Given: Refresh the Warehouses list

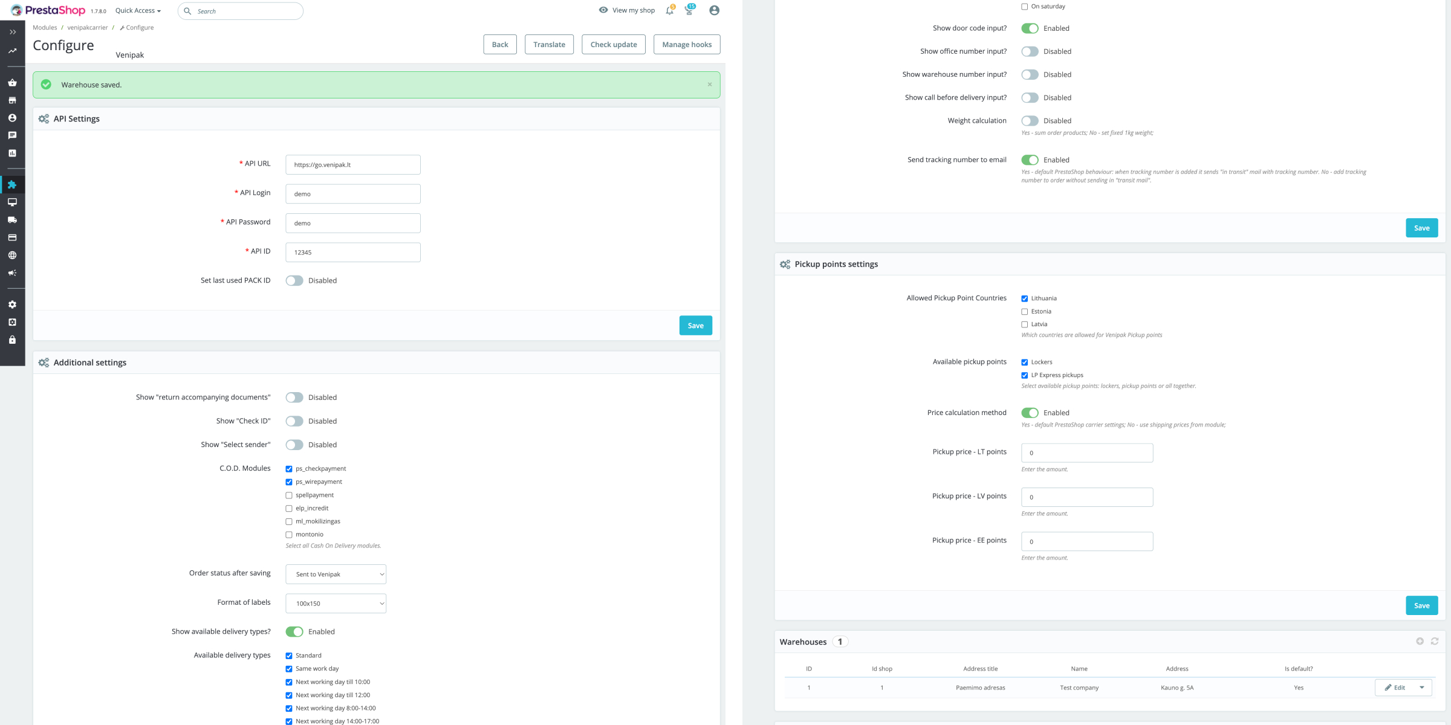Looking at the screenshot, I should (1435, 641).
